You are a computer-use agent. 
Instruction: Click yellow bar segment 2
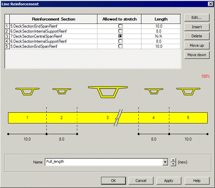pyautogui.click(x=62, y=118)
